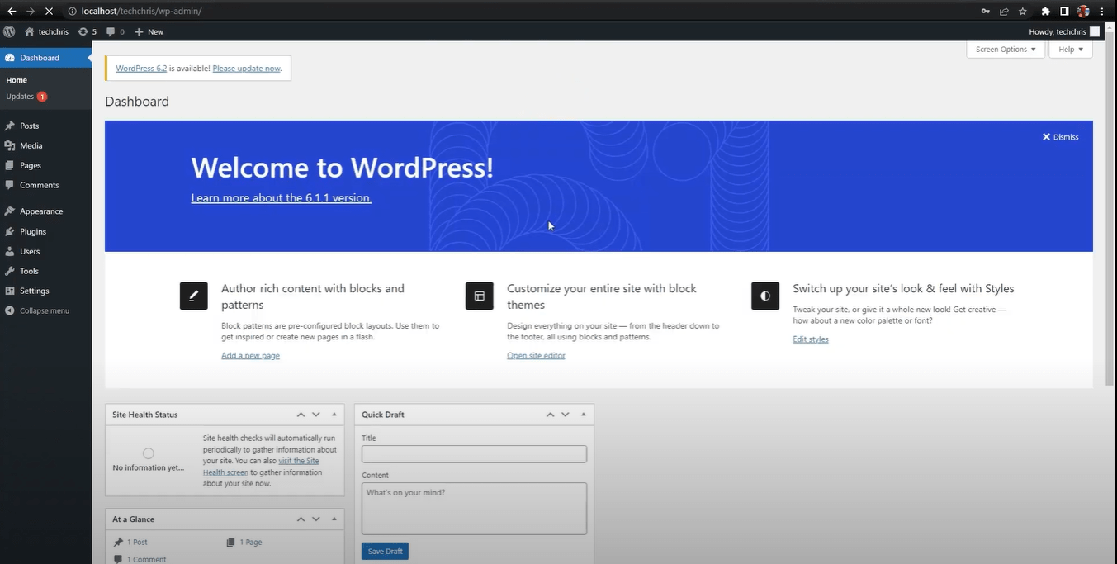Click the Save Draft button

pyautogui.click(x=385, y=551)
